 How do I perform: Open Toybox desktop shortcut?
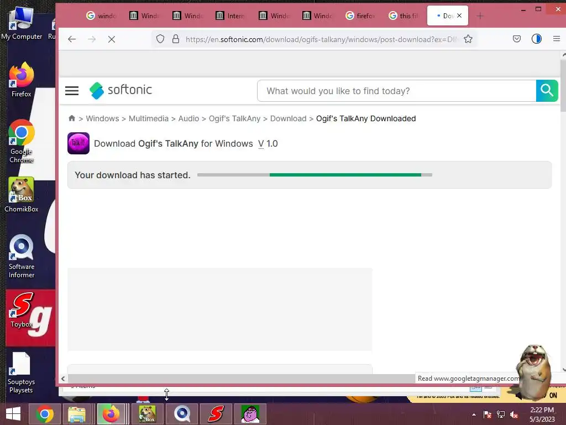coord(22,310)
